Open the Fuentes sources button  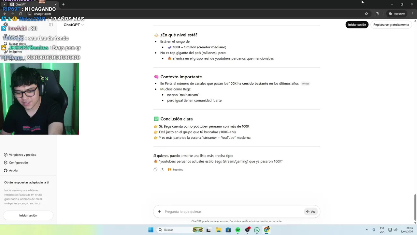[175, 170]
